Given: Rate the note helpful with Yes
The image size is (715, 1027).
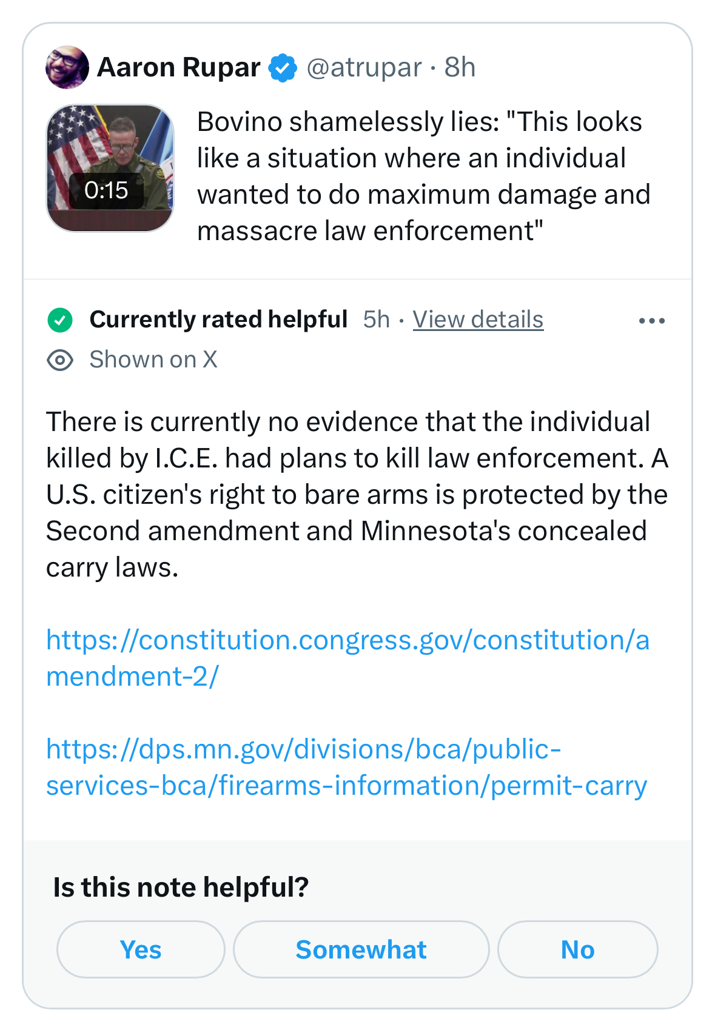Looking at the screenshot, I should (x=141, y=949).
